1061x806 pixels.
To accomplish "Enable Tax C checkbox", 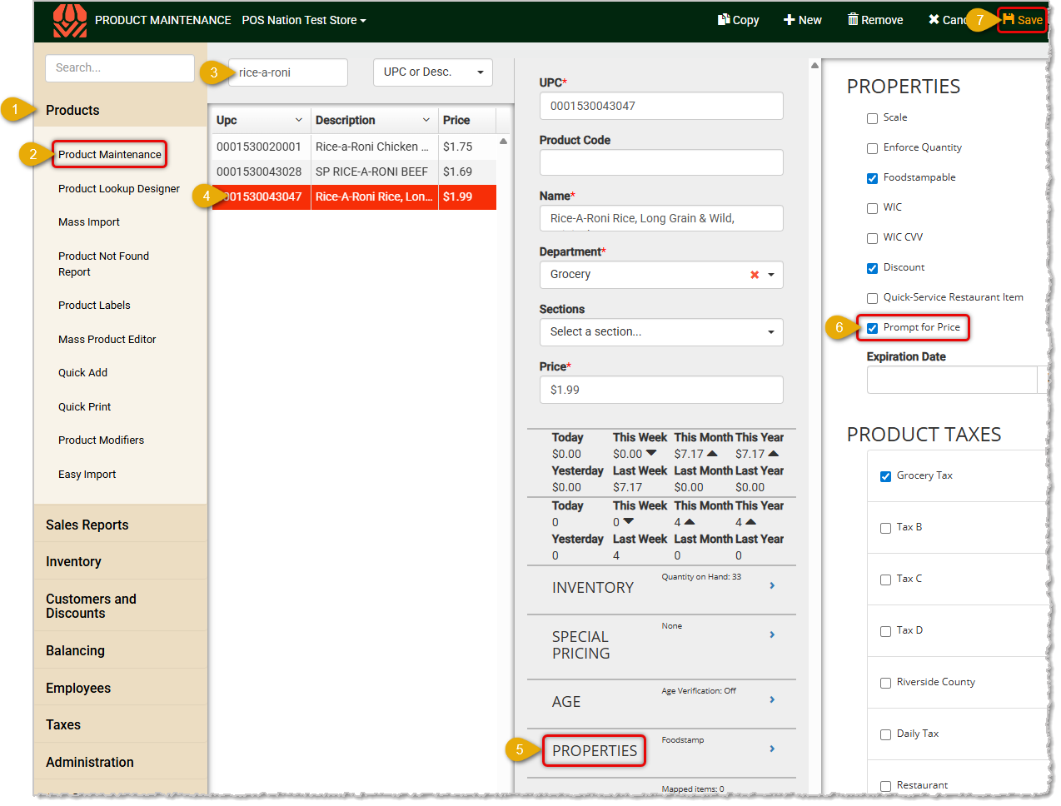I will tap(885, 580).
